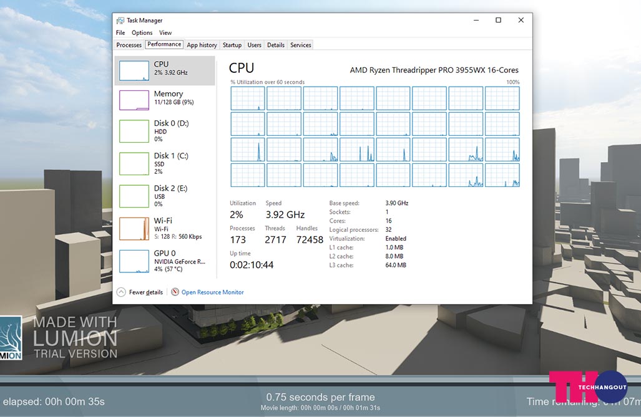Select the Disk 0 (D:) graph thumbnail
Viewport: 641px width, 417px height.
click(x=134, y=131)
